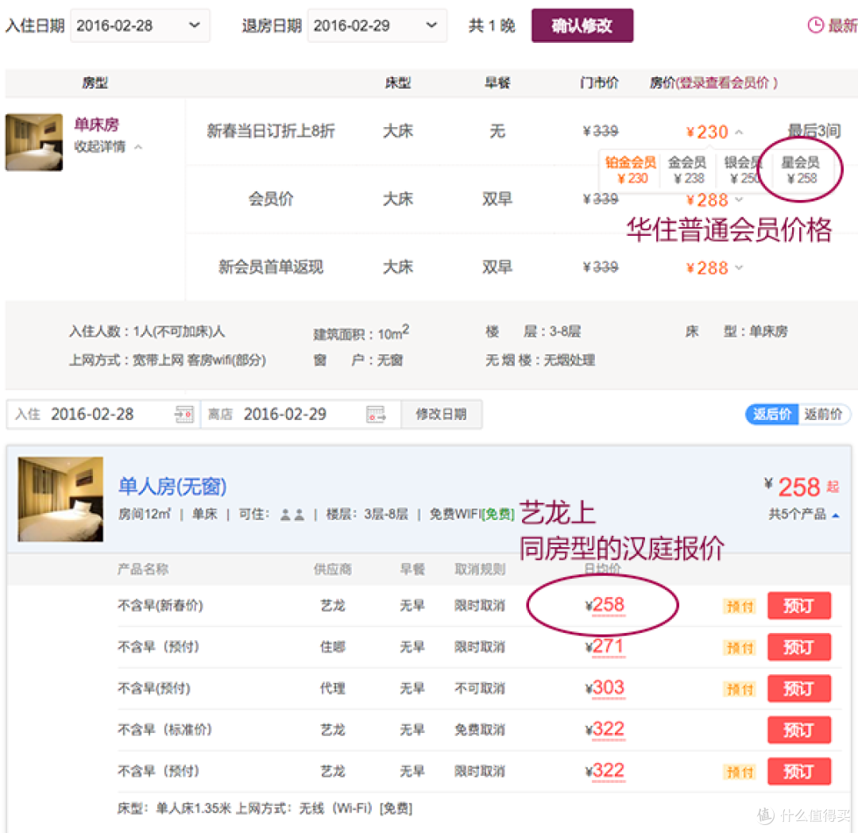Open the check-in date dropdown 2016-02-28
The image size is (858, 833).
pyautogui.click(x=140, y=25)
